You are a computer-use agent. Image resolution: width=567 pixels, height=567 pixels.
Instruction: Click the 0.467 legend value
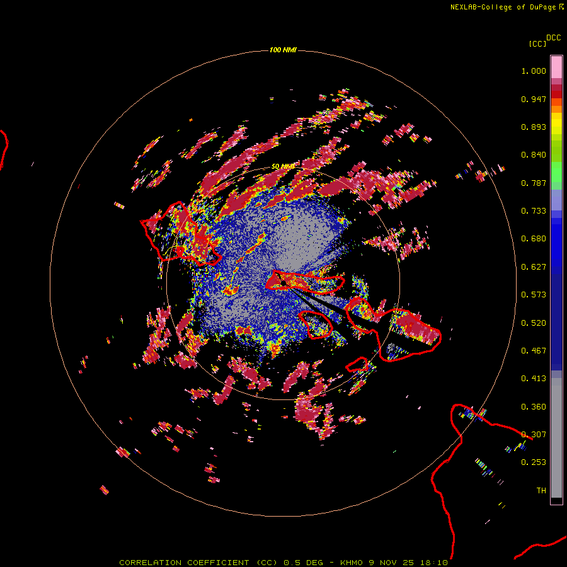(x=534, y=351)
